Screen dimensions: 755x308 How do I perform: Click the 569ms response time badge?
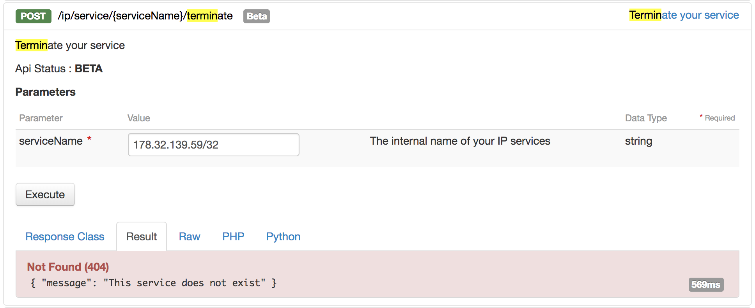pos(706,285)
